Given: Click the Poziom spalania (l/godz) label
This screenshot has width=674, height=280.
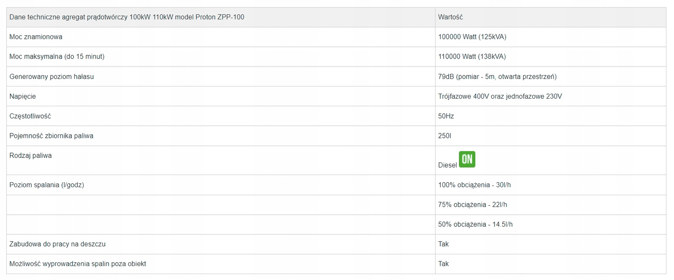Looking at the screenshot, I should point(47,185).
